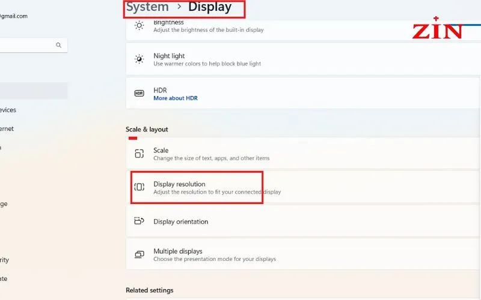Screen dimensions: 481x300
Task: Focus the settings search box
Action: point(27,45)
